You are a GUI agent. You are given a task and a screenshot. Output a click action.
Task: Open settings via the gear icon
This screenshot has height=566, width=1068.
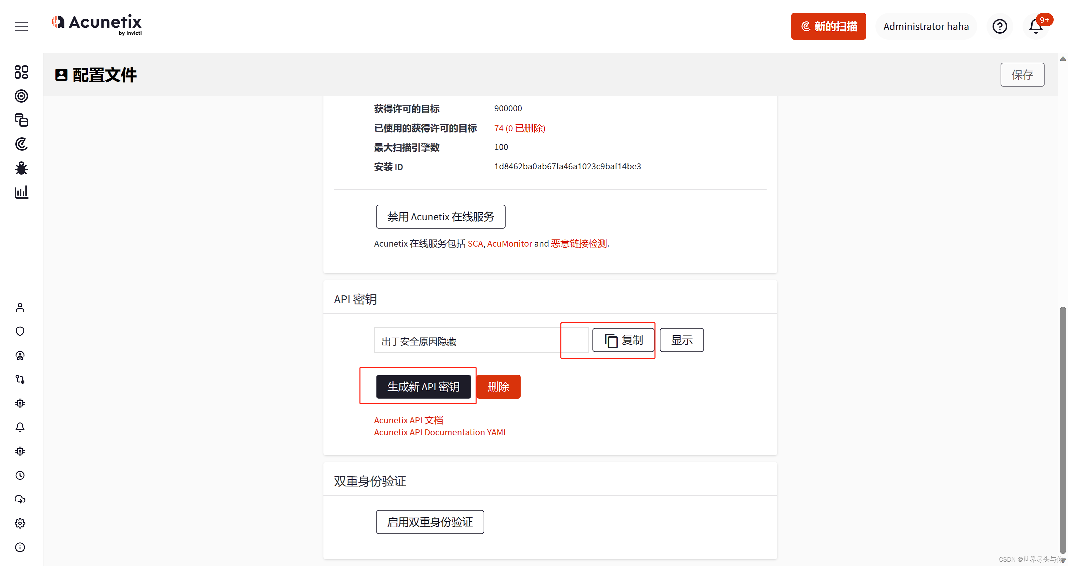pos(20,523)
